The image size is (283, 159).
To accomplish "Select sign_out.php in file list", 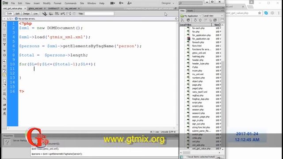I will point(199,124).
